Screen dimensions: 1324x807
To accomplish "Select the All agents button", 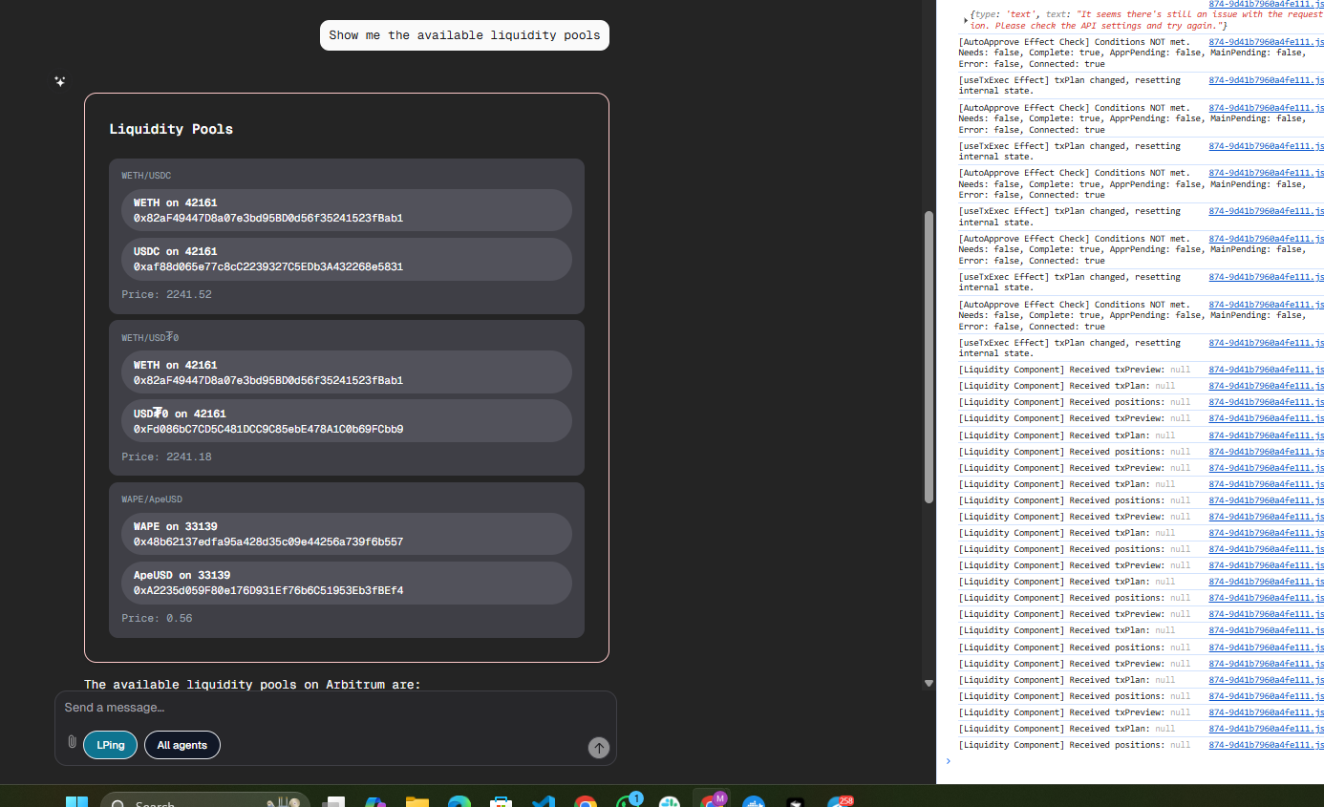I will pyautogui.click(x=182, y=745).
